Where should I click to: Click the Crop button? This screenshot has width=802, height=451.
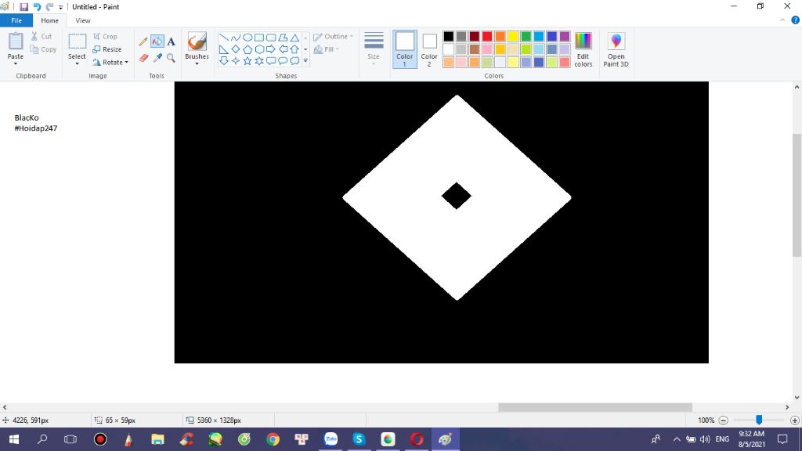(106, 36)
